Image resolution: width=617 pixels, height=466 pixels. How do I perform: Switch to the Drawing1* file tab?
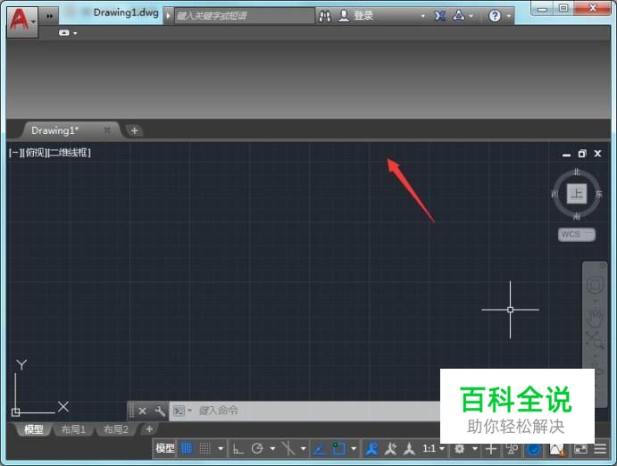pyautogui.click(x=54, y=130)
